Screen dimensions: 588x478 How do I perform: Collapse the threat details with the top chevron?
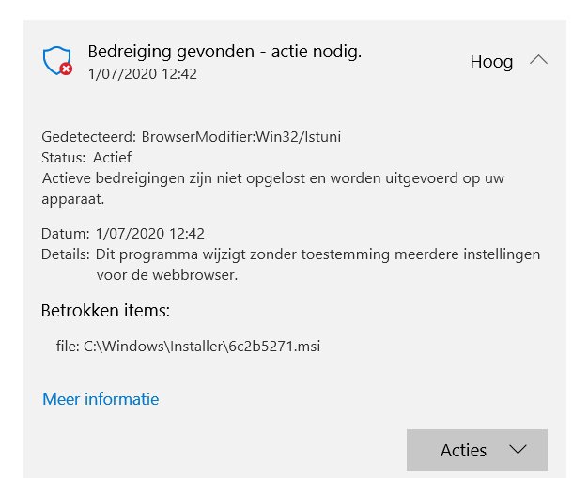[x=538, y=61]
